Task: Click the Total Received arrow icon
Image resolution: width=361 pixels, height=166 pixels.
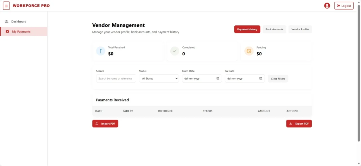Action: 101,51
